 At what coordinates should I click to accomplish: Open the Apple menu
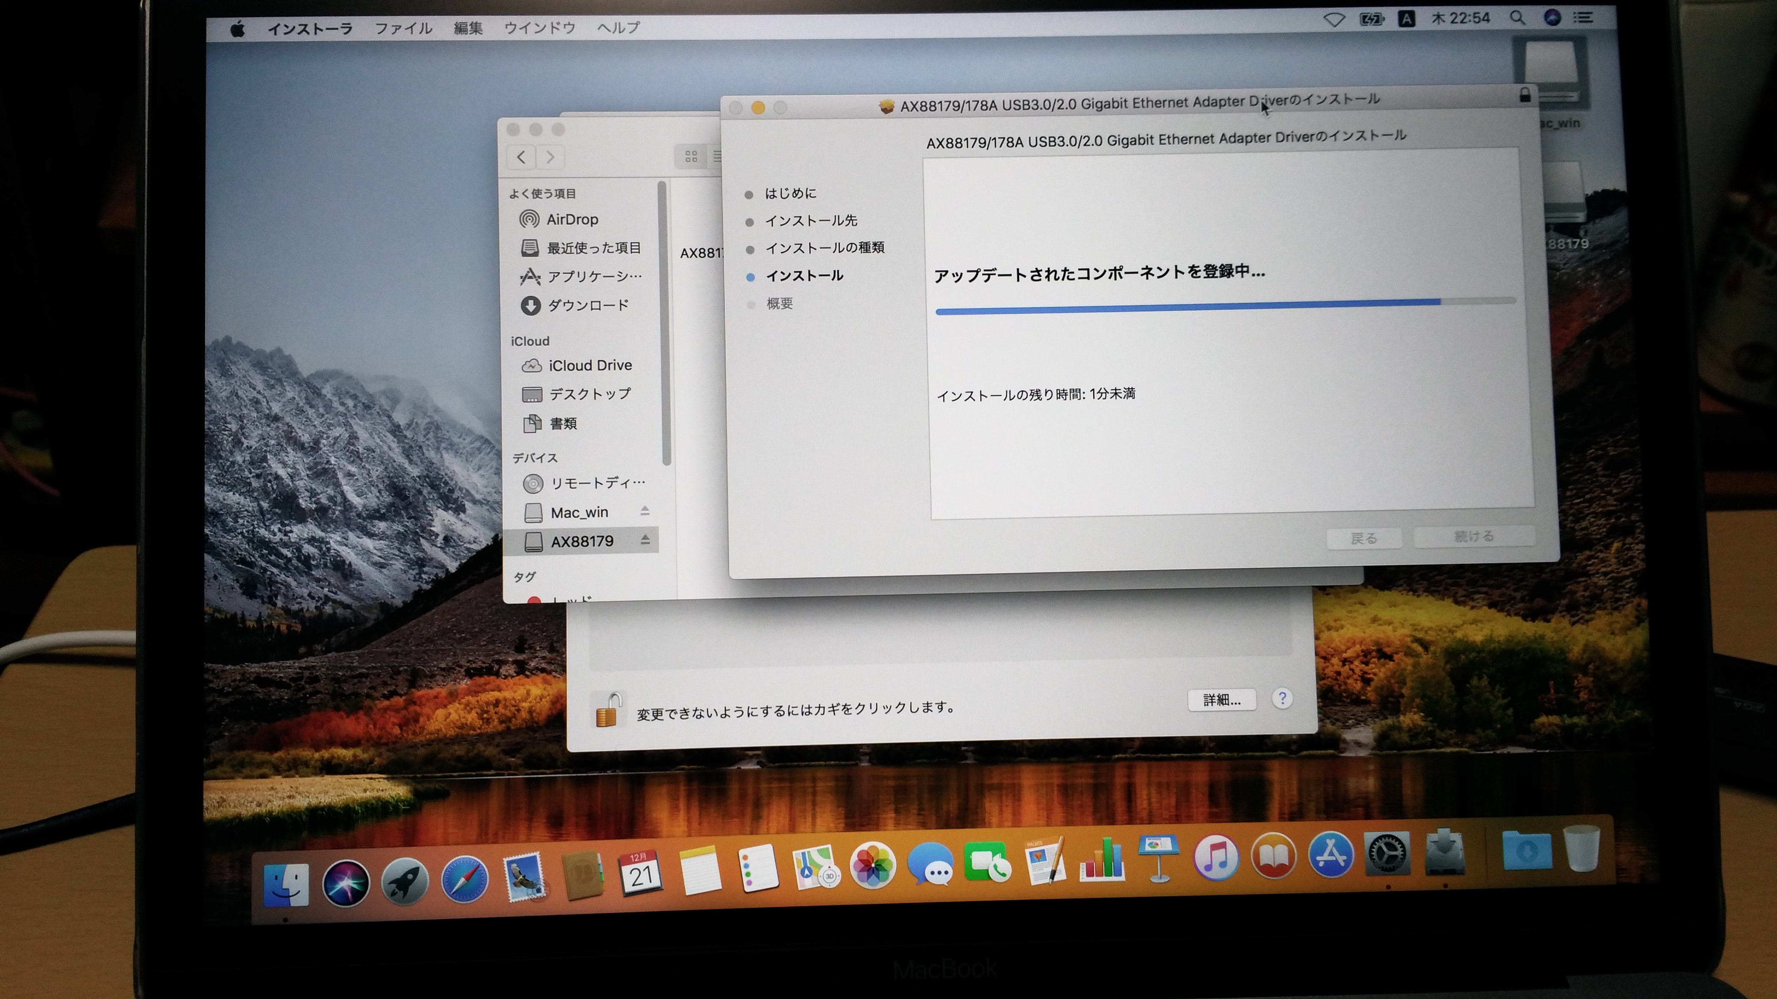click(238, 29)
